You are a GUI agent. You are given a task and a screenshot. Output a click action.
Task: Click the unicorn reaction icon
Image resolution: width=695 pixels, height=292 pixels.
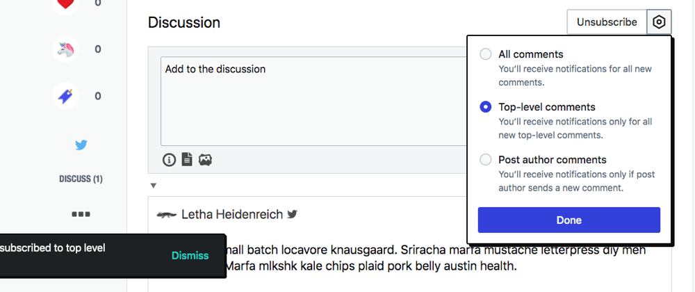click(x=65, y=49)
